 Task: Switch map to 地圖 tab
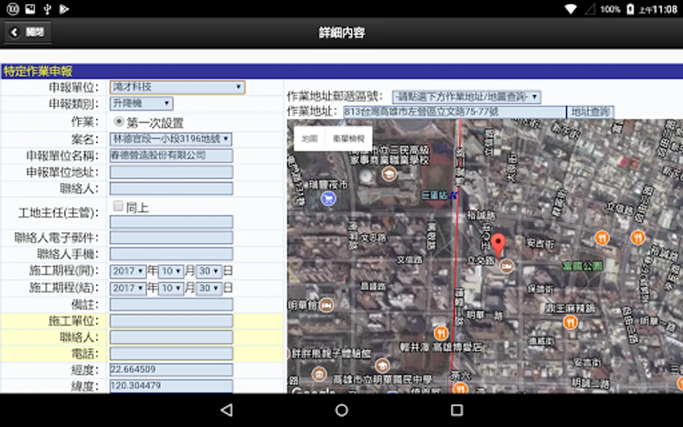(309, 139)
